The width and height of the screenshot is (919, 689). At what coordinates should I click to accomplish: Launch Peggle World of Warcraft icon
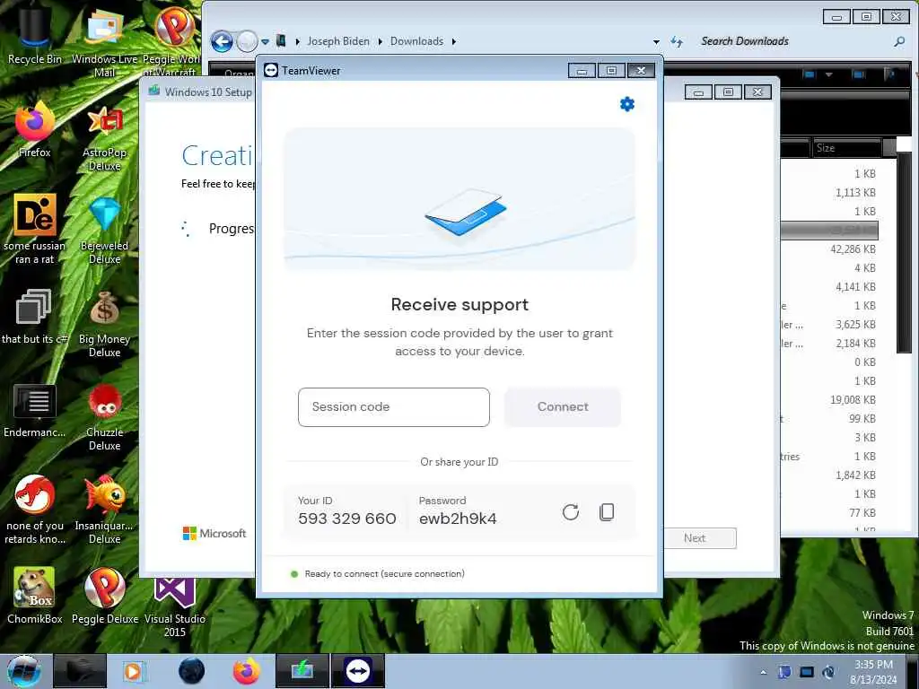click(x=174, y=41)
